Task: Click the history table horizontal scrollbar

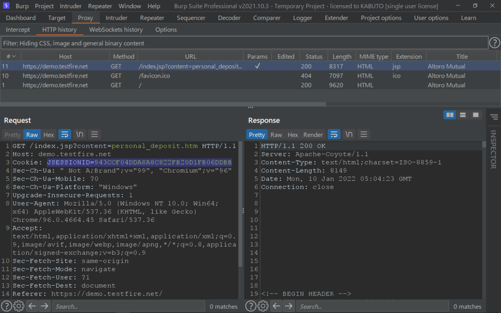Action: tap(163, 104)
